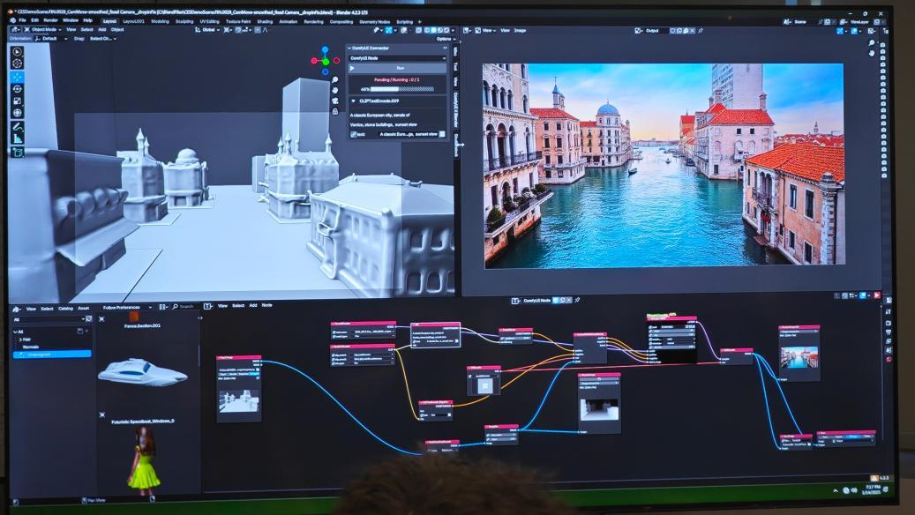
Task: Toggle camera view icon in 3D viewport
Action: [334, 101]
